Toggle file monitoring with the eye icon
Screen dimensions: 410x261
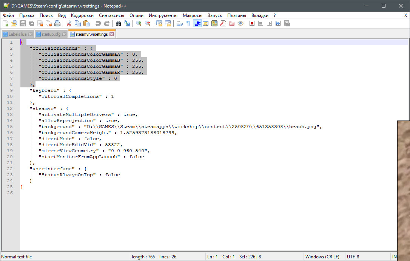pos(240,23)
